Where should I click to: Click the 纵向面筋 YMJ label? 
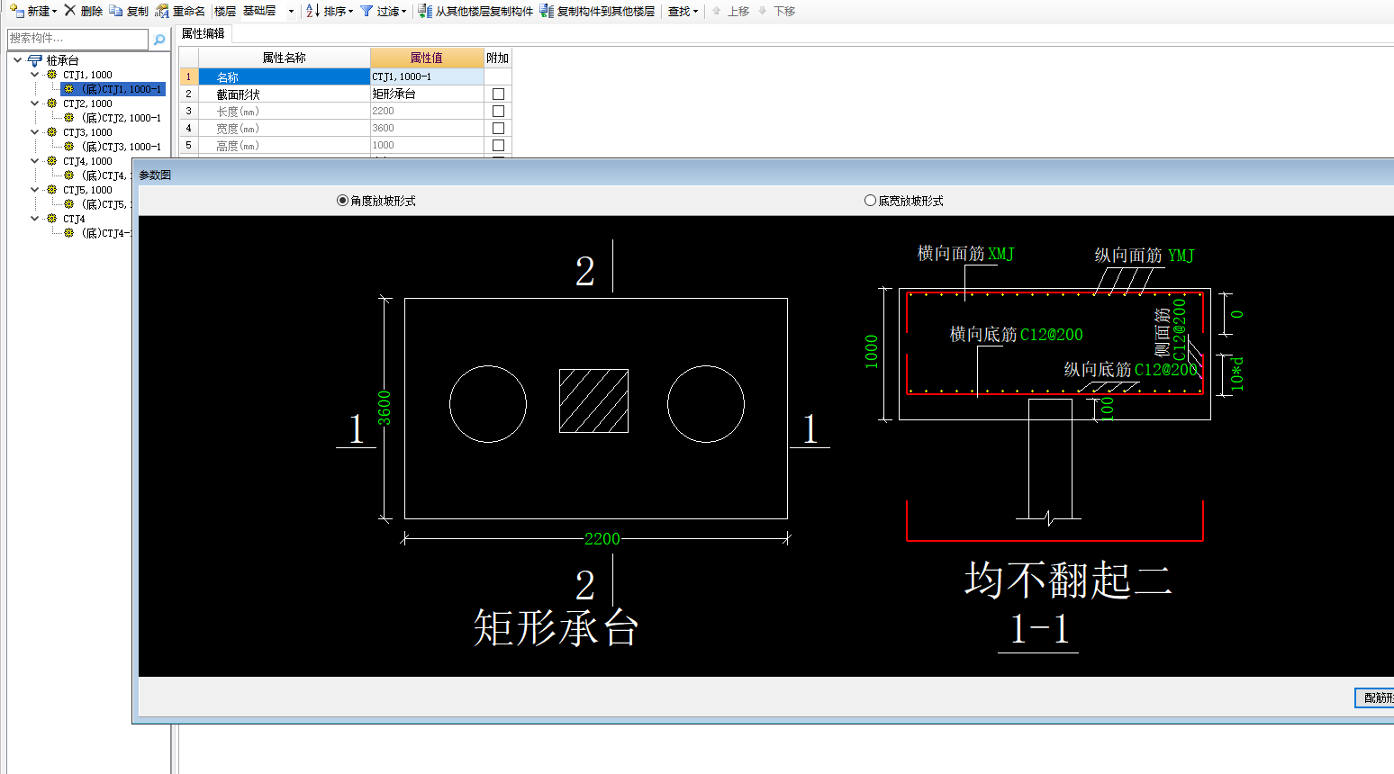pyautogui.click(x=1144, y=256)
